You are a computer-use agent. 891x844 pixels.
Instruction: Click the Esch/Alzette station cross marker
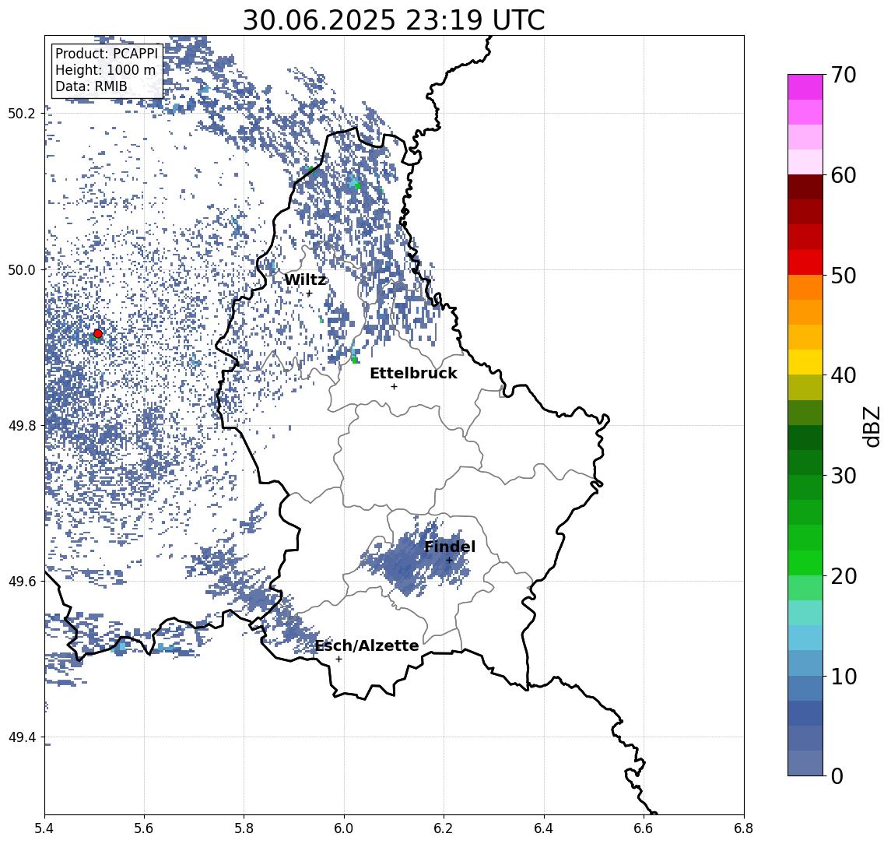point(339,659)
